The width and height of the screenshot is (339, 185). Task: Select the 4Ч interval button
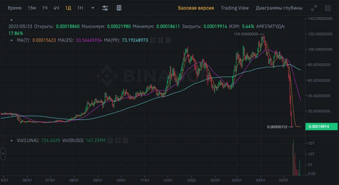pyautogui.click(x=56, y=8)
